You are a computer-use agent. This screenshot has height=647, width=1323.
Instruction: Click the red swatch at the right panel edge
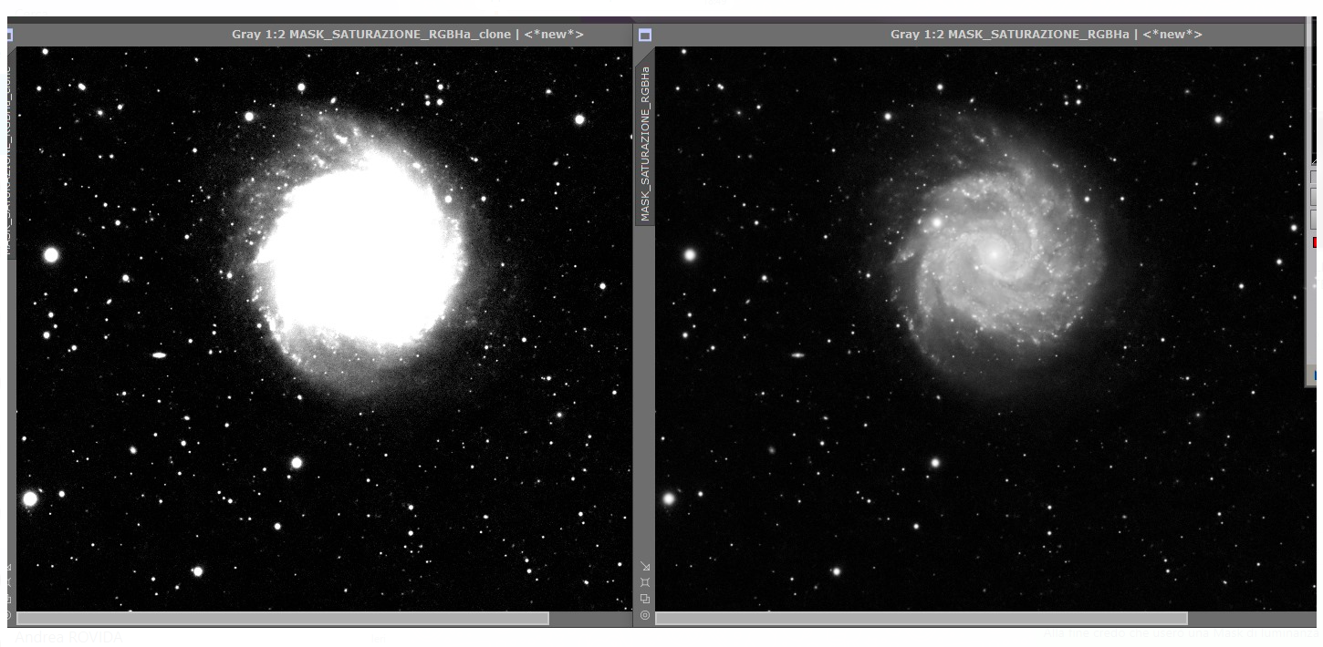click(1315, 242)
